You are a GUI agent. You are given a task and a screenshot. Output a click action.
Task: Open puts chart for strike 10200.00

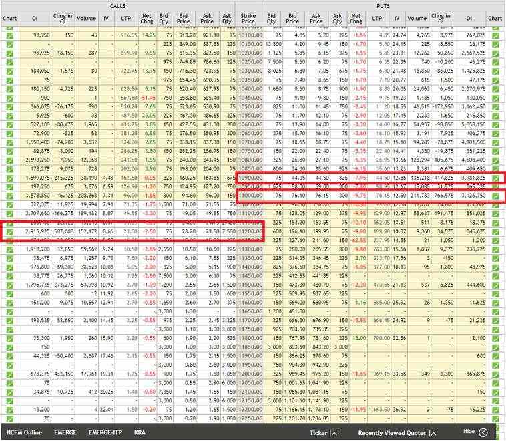click(495, 53)
